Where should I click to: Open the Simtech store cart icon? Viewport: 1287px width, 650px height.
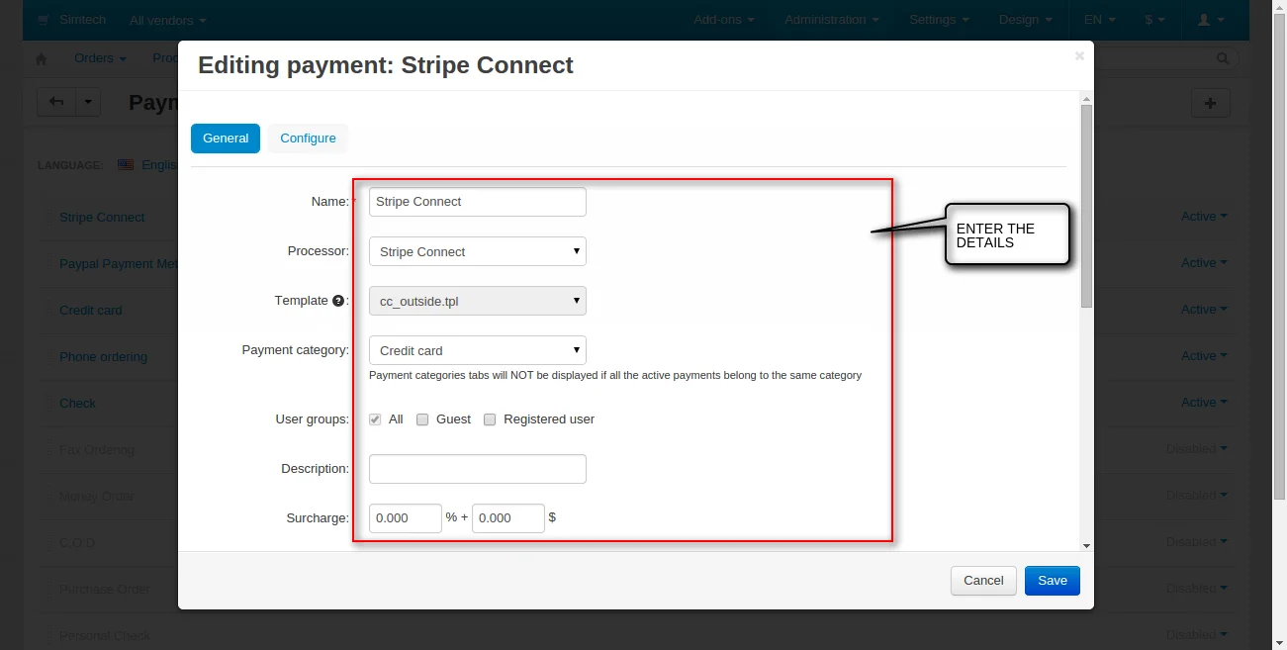pos(44,20)
